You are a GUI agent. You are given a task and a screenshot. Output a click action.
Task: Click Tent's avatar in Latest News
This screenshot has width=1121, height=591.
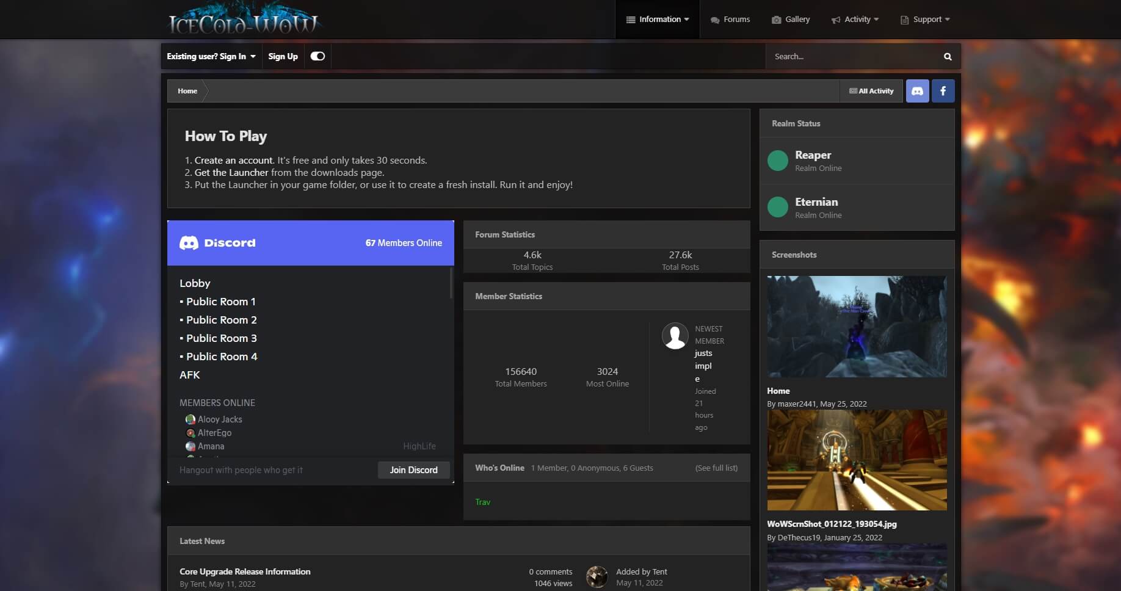tap(597, 577)
